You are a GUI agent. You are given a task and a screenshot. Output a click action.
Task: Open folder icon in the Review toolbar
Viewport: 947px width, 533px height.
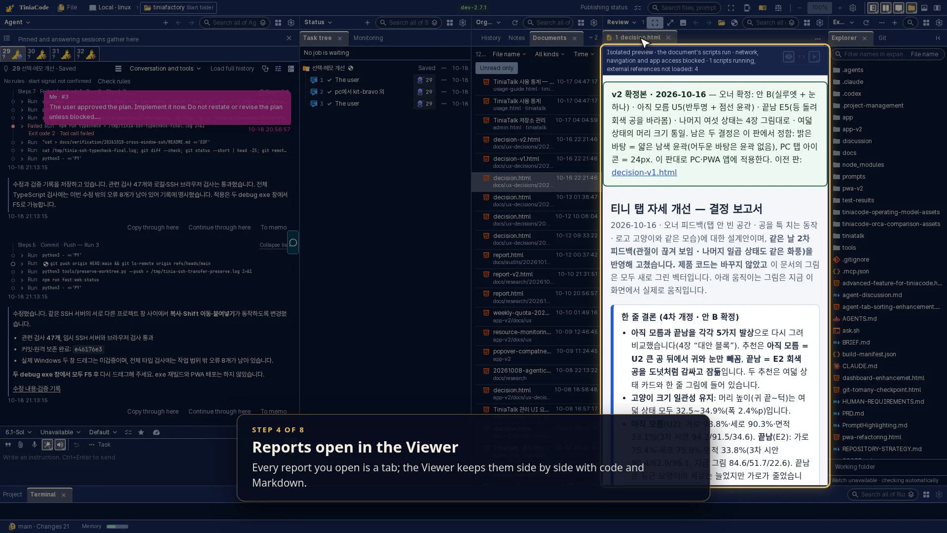pos(722,23)
